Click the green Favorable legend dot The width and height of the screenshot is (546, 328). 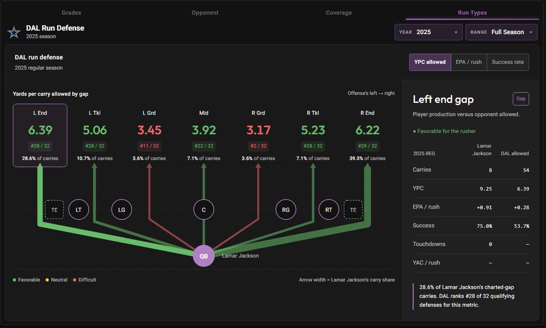pyautogui.click(x=15, y=280)
